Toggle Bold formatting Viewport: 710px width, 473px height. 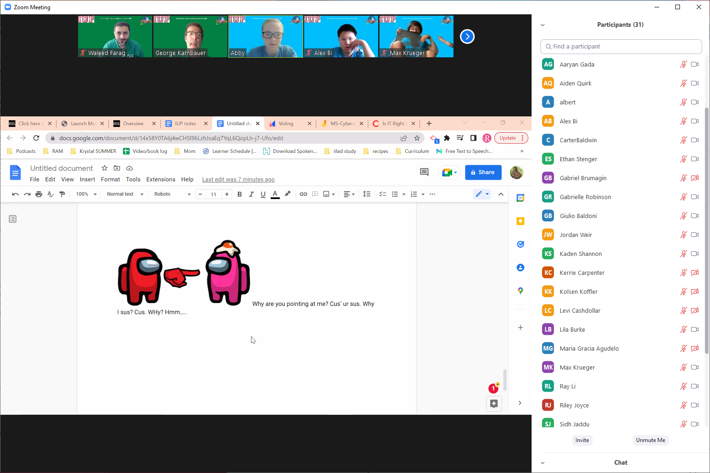pos(239,194)
